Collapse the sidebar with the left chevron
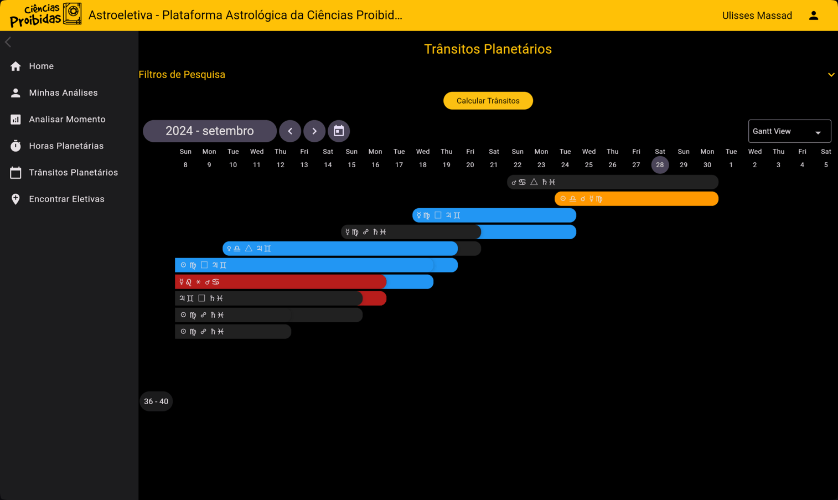This screenshot has height=500, width=838. [8, 42]
